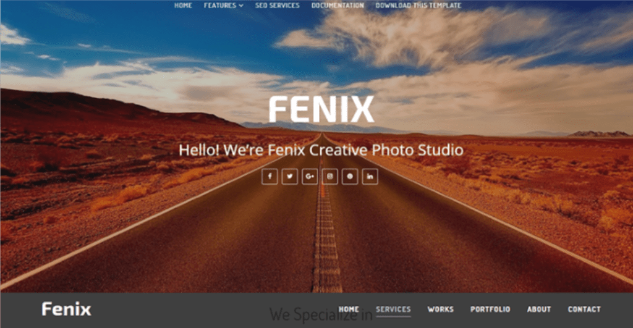This screenshot has width=633, height=328.
Task: Open the Facebook social icon
Action: coord(270,176)
